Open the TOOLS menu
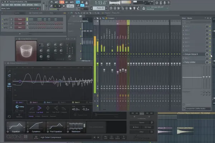Screen dimensions: 215x143 (36, 5)
